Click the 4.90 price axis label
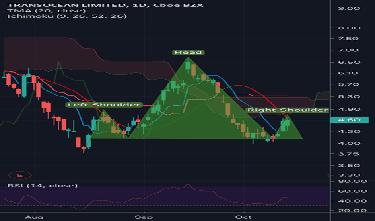 [x=349, y=109]
